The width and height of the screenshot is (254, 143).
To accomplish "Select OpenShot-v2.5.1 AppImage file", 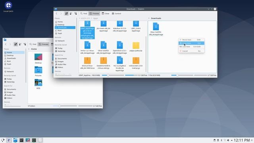I will pos(120,48).
